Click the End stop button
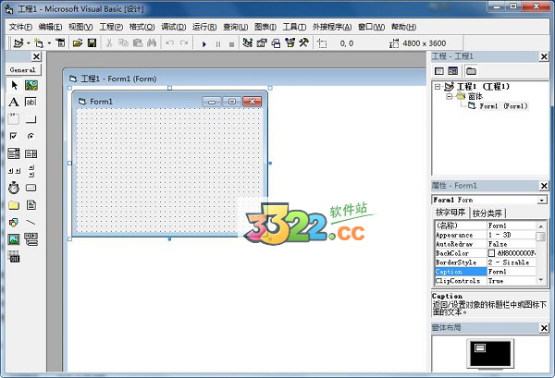 pyautogui.click(x=231, y=43)
